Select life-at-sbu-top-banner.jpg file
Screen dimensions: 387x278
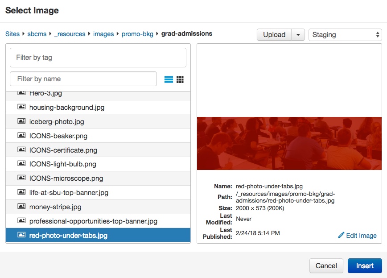tap(69, 193)
